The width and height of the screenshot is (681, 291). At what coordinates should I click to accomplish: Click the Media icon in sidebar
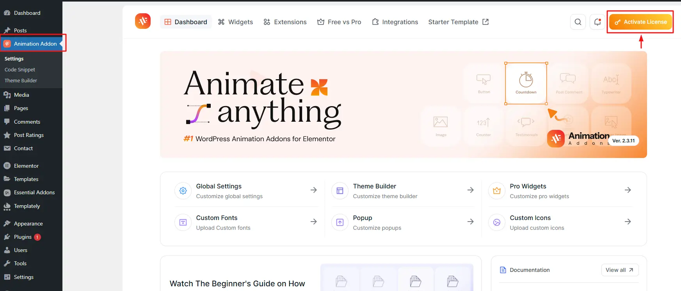click(7, 95)
